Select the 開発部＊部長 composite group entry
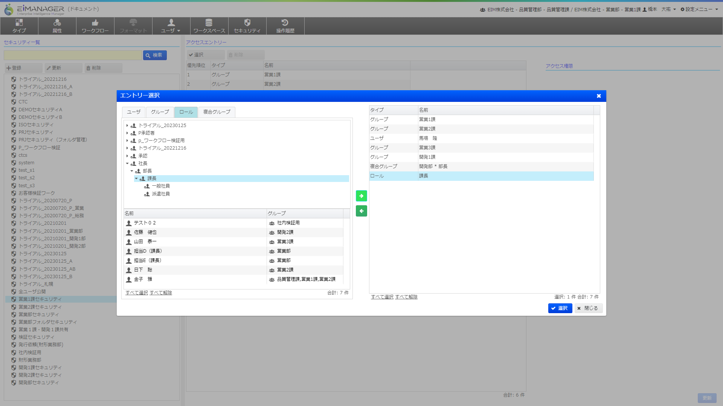723x406 pixels. pos(481,167)
